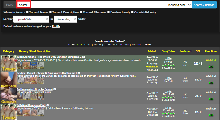Click the Search / Refresh button
The width and height of the screenshot is (220, 120).
coord(204,5)
